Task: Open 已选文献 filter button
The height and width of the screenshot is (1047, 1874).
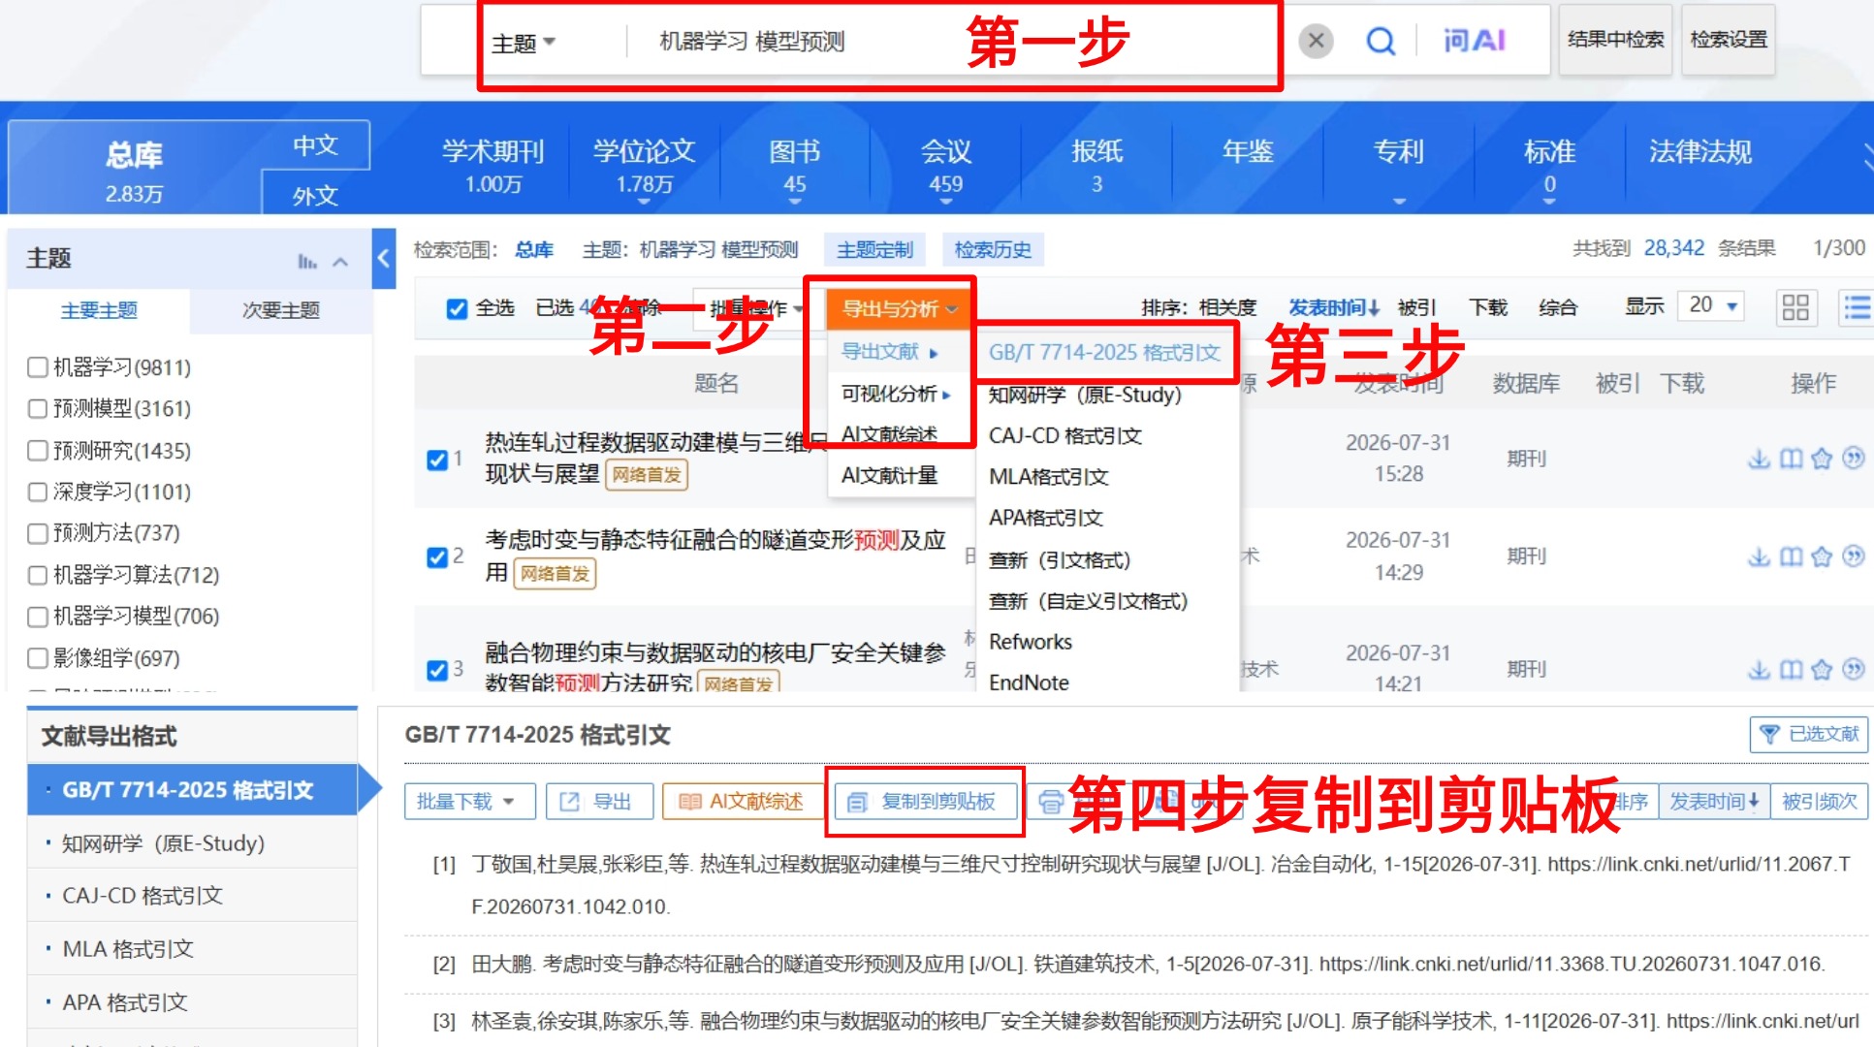Action: pos(1808,734)
